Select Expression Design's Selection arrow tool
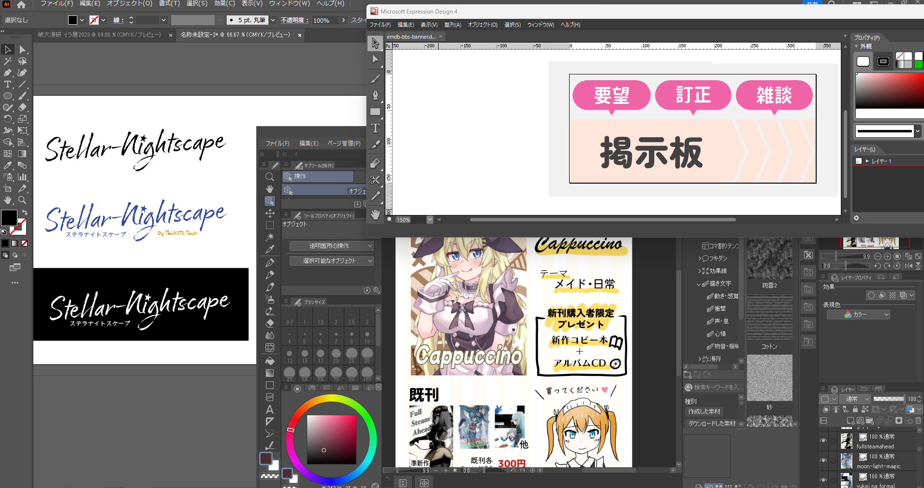Viewport: 924px width, 488px height. click(x=375, y=43)
